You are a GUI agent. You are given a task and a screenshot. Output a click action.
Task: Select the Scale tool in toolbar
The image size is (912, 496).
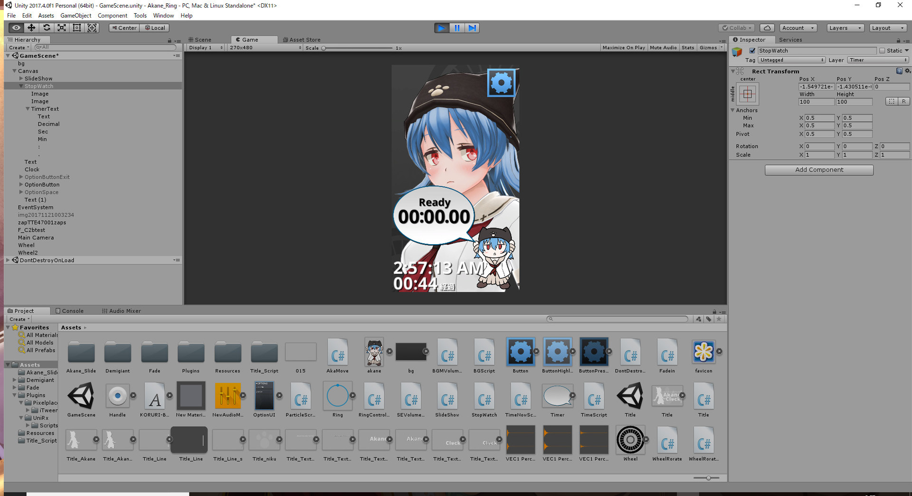point(62,28)
